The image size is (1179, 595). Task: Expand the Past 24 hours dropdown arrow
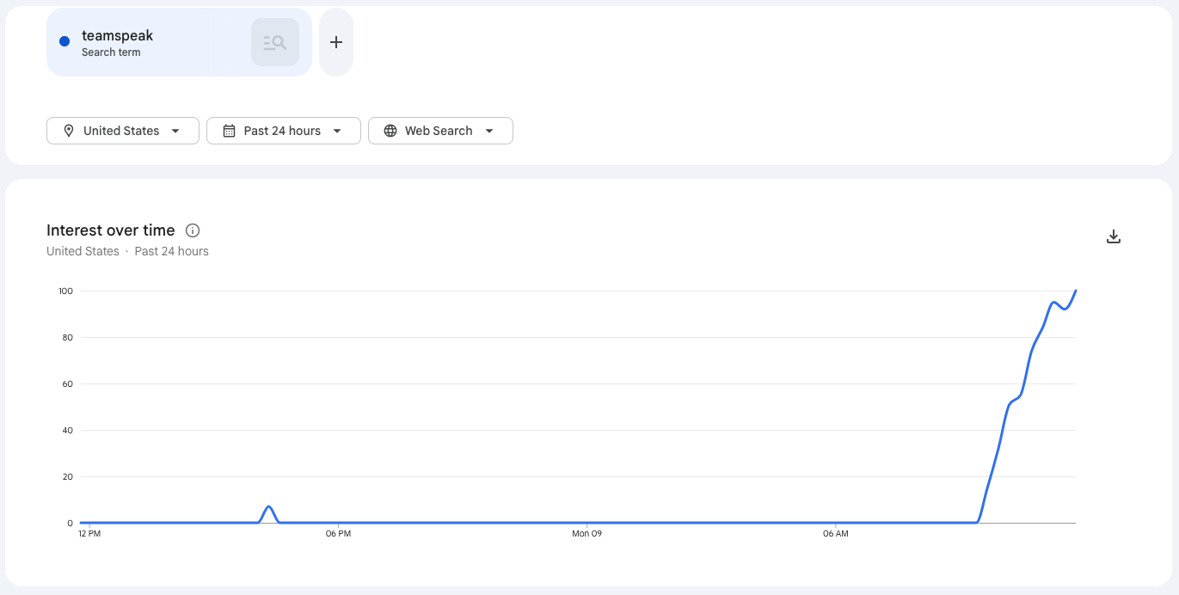pyautogui.click(x=337, y=131)
